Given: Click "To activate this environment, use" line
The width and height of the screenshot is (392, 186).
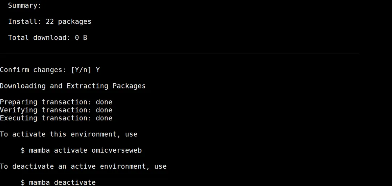Looking at the screenshot, I should [69, 134].
